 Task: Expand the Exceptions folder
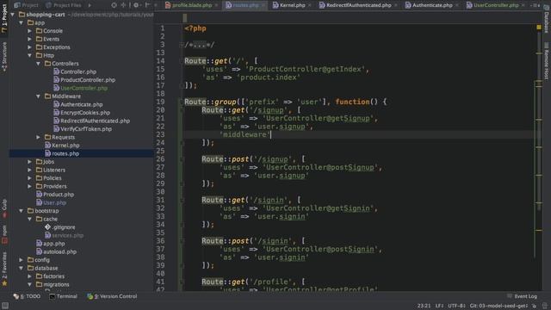pyautogui.click(x=30, y=47)
